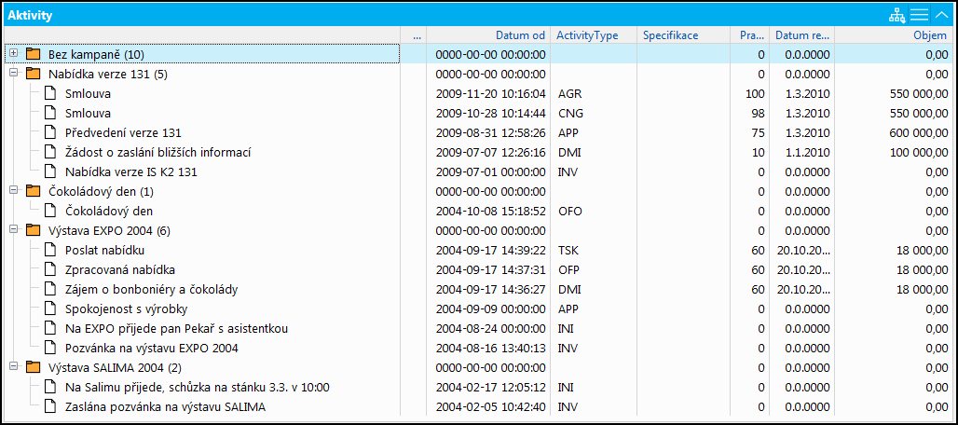The image size is (958, 425).
Task: Select the Nabídka verze 131 (5) row
Action: click(x=478, y=74)
